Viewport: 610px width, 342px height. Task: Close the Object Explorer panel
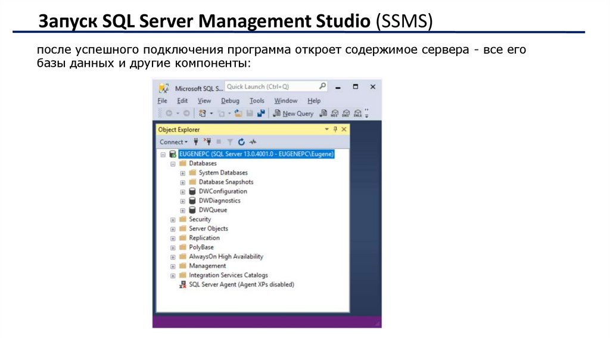click(344, 129)
